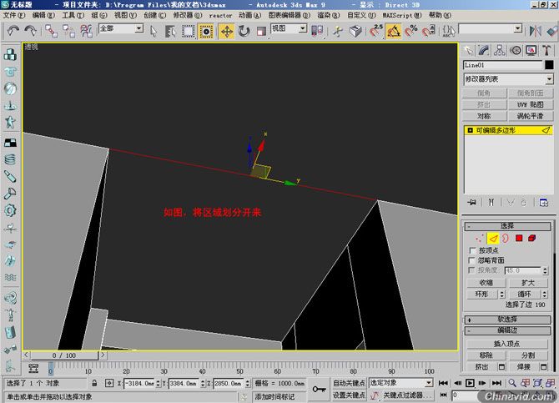Collapse the 编辑边 rollout
The image size is (559, 403).
coord(507,330)
